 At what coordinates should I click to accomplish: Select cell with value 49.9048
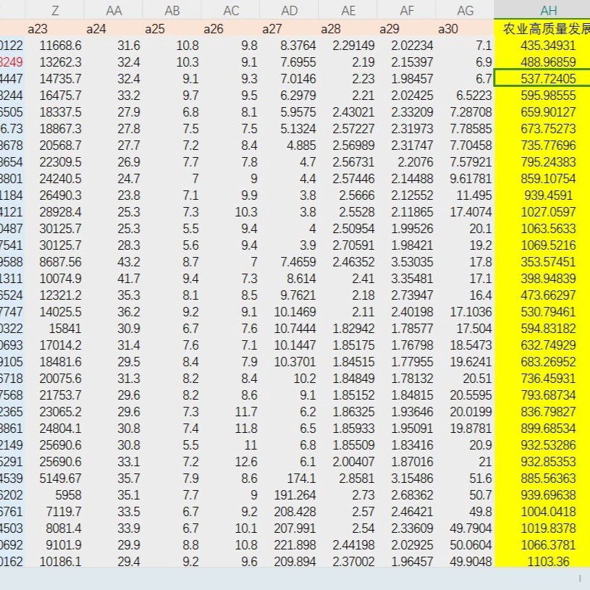[465, 561]
